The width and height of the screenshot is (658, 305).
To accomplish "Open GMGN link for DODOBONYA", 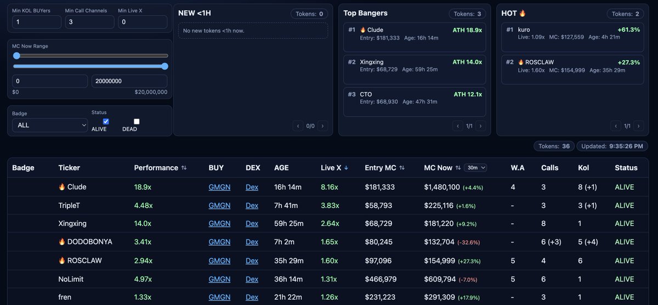I will click(219, 242).
